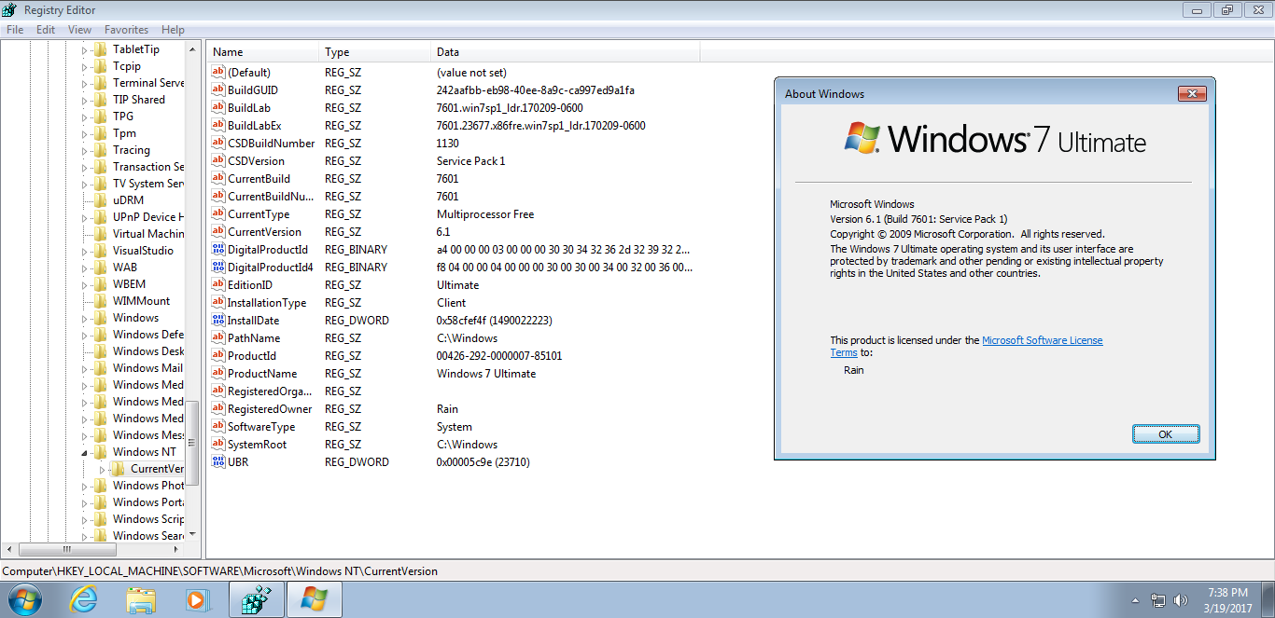Click the CurrentVersion open folder icon

[x=119, y=469]
